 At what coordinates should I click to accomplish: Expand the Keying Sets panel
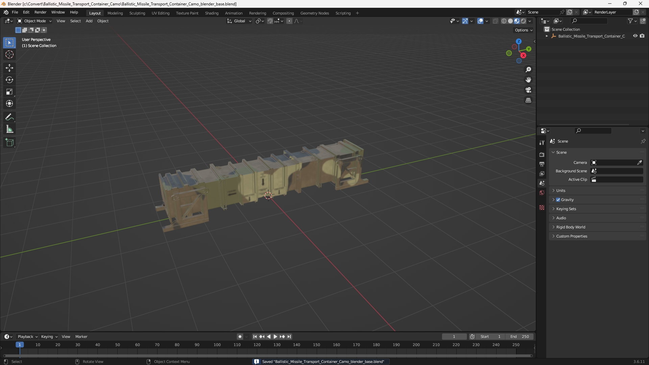[598, 209]
